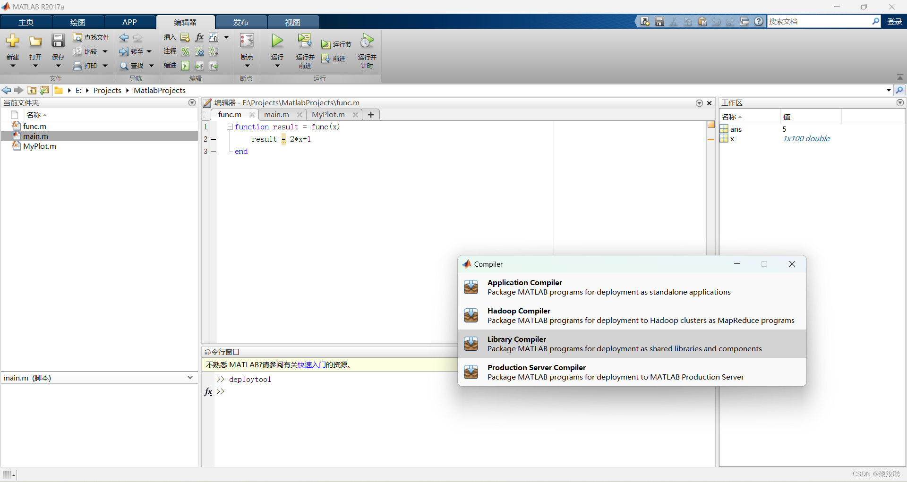The width and height of the screenshot is (907, 482).
Task: Click the wrap comments icon
Action: [214, 51]
